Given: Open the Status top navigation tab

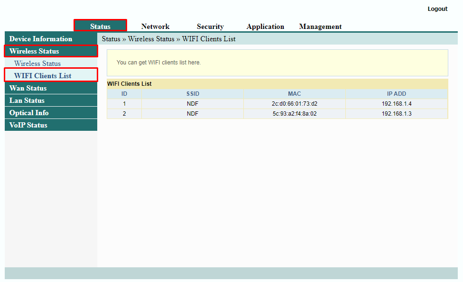Looking at the screenshot, I should [x=100, y=27].
